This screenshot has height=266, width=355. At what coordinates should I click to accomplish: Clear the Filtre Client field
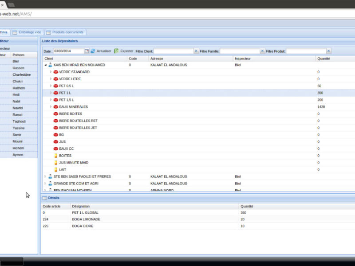click(196, 51)
